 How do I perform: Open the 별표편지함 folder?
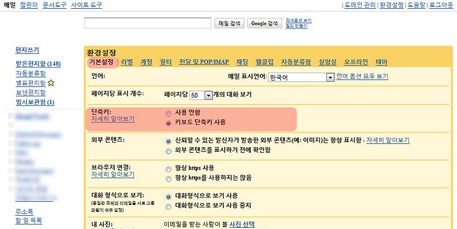coord(30,83)
